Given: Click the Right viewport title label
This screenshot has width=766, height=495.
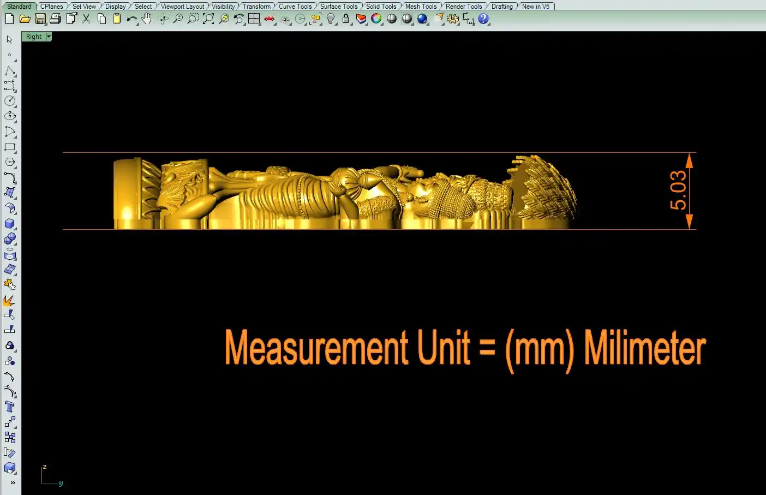Looking at the screenshot, I should tap(34, 37).
